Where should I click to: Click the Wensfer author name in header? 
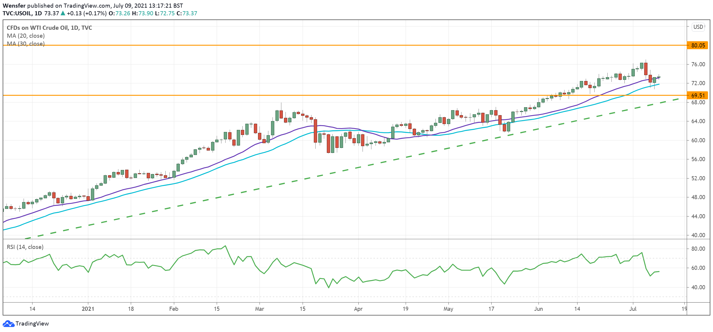pos(14,6)
